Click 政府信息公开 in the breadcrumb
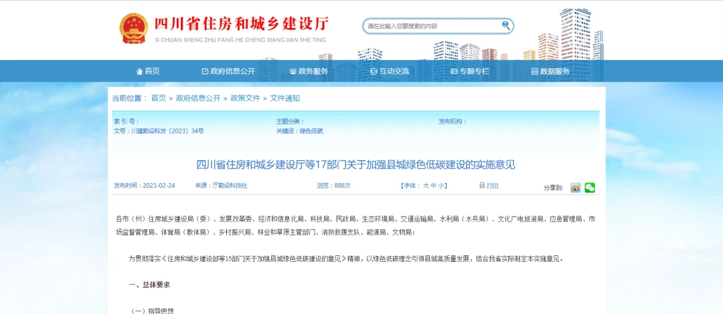Screen dimensions: 723x314 click(198, 98)
